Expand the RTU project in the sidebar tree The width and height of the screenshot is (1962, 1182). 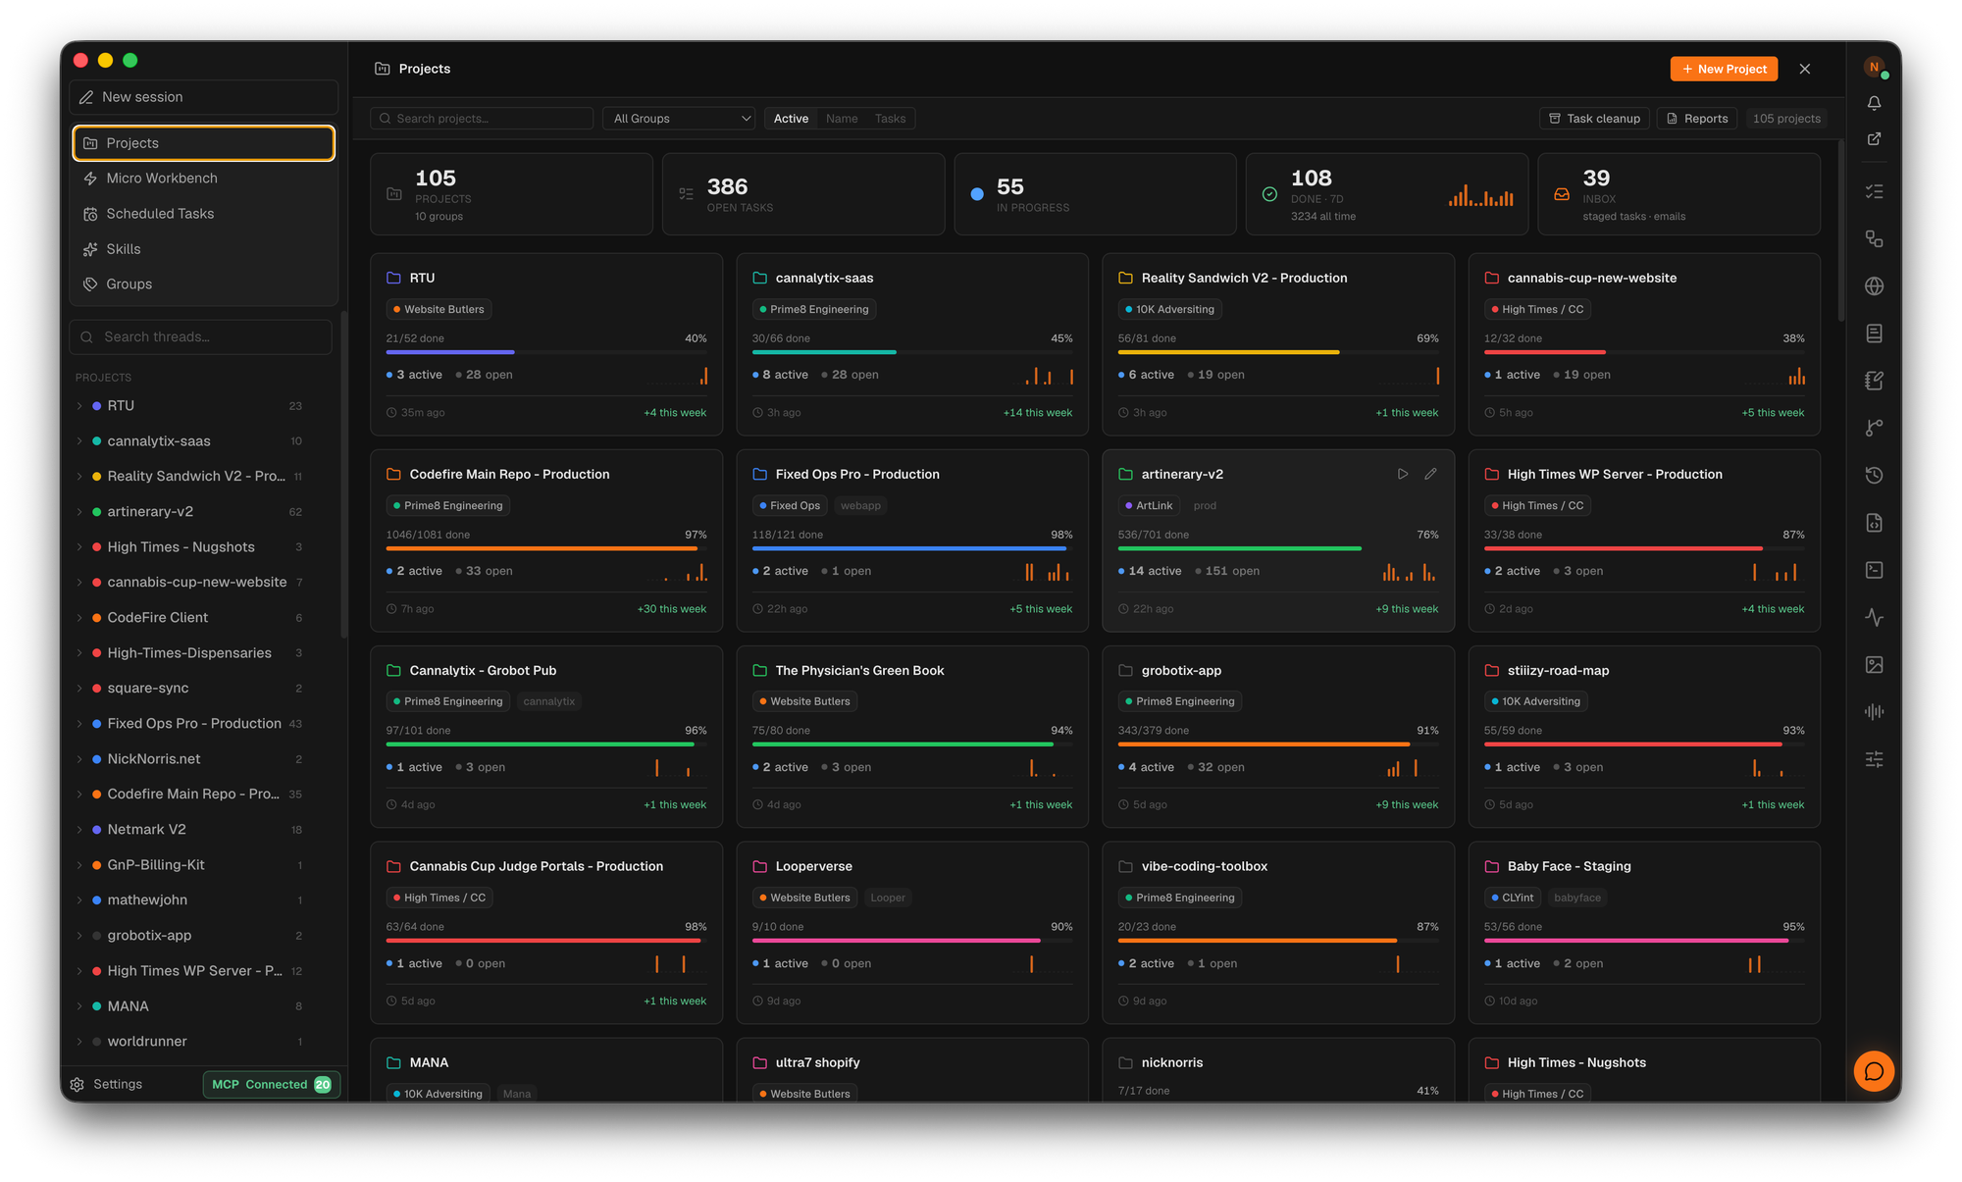pyautogui.click(x=79, y=406)
